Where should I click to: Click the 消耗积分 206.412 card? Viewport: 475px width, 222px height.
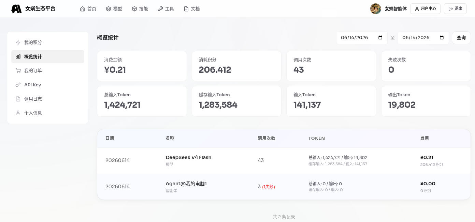pos(236,66)
